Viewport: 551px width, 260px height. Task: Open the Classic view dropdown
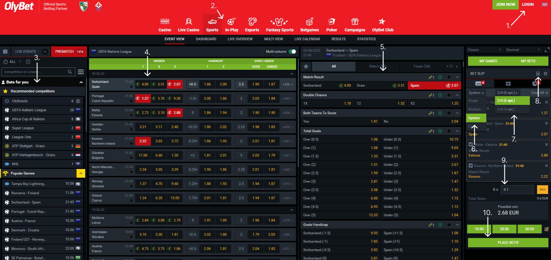484,50
